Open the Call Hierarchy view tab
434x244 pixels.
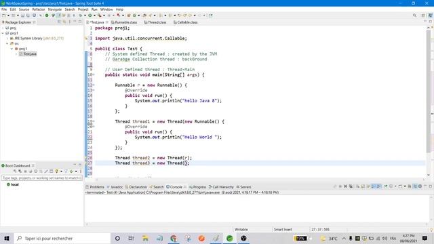[221, 187]
